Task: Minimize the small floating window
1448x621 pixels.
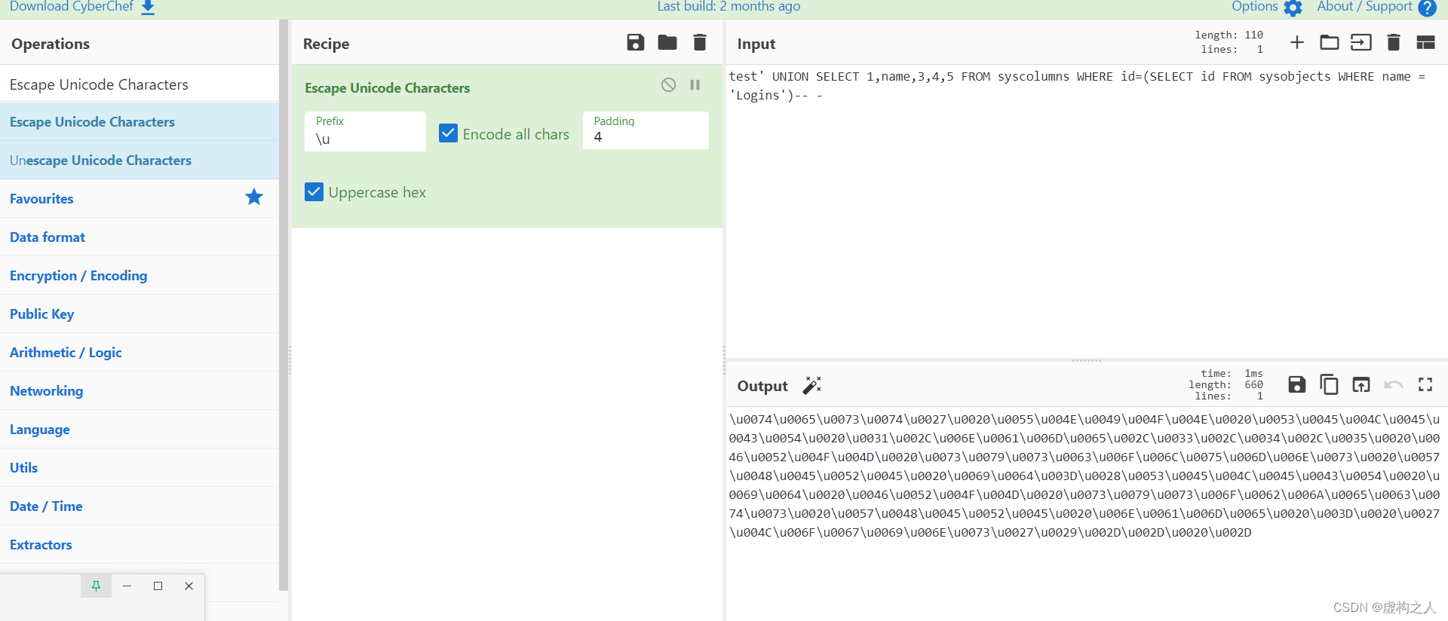Action: (127, 586)
